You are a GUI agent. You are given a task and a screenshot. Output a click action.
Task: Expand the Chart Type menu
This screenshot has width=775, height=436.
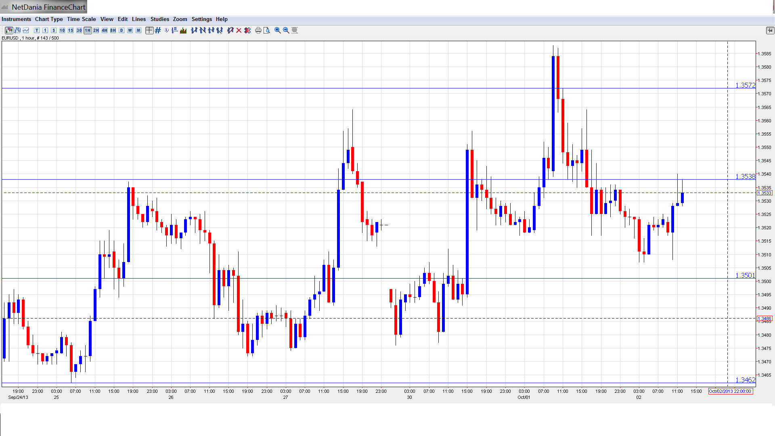49,19
